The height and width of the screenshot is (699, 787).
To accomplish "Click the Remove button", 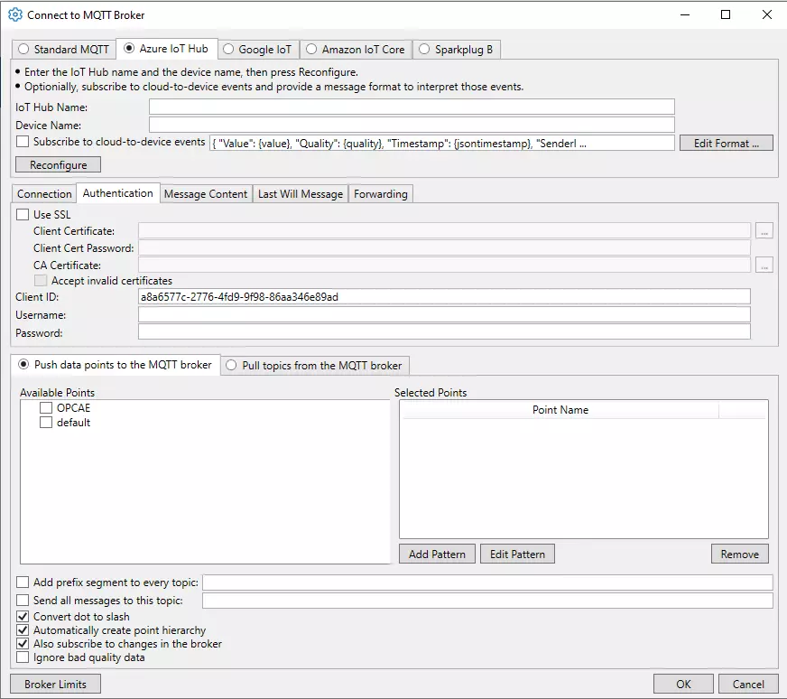I will coord(740,554).
